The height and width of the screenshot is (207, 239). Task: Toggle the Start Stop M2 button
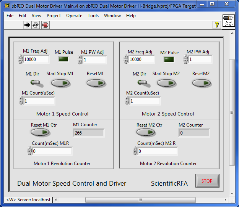pos(166,83)
